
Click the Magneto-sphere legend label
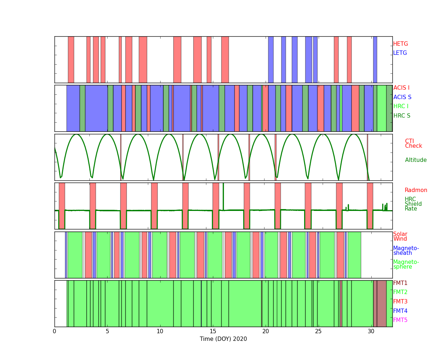coord(406,265)
